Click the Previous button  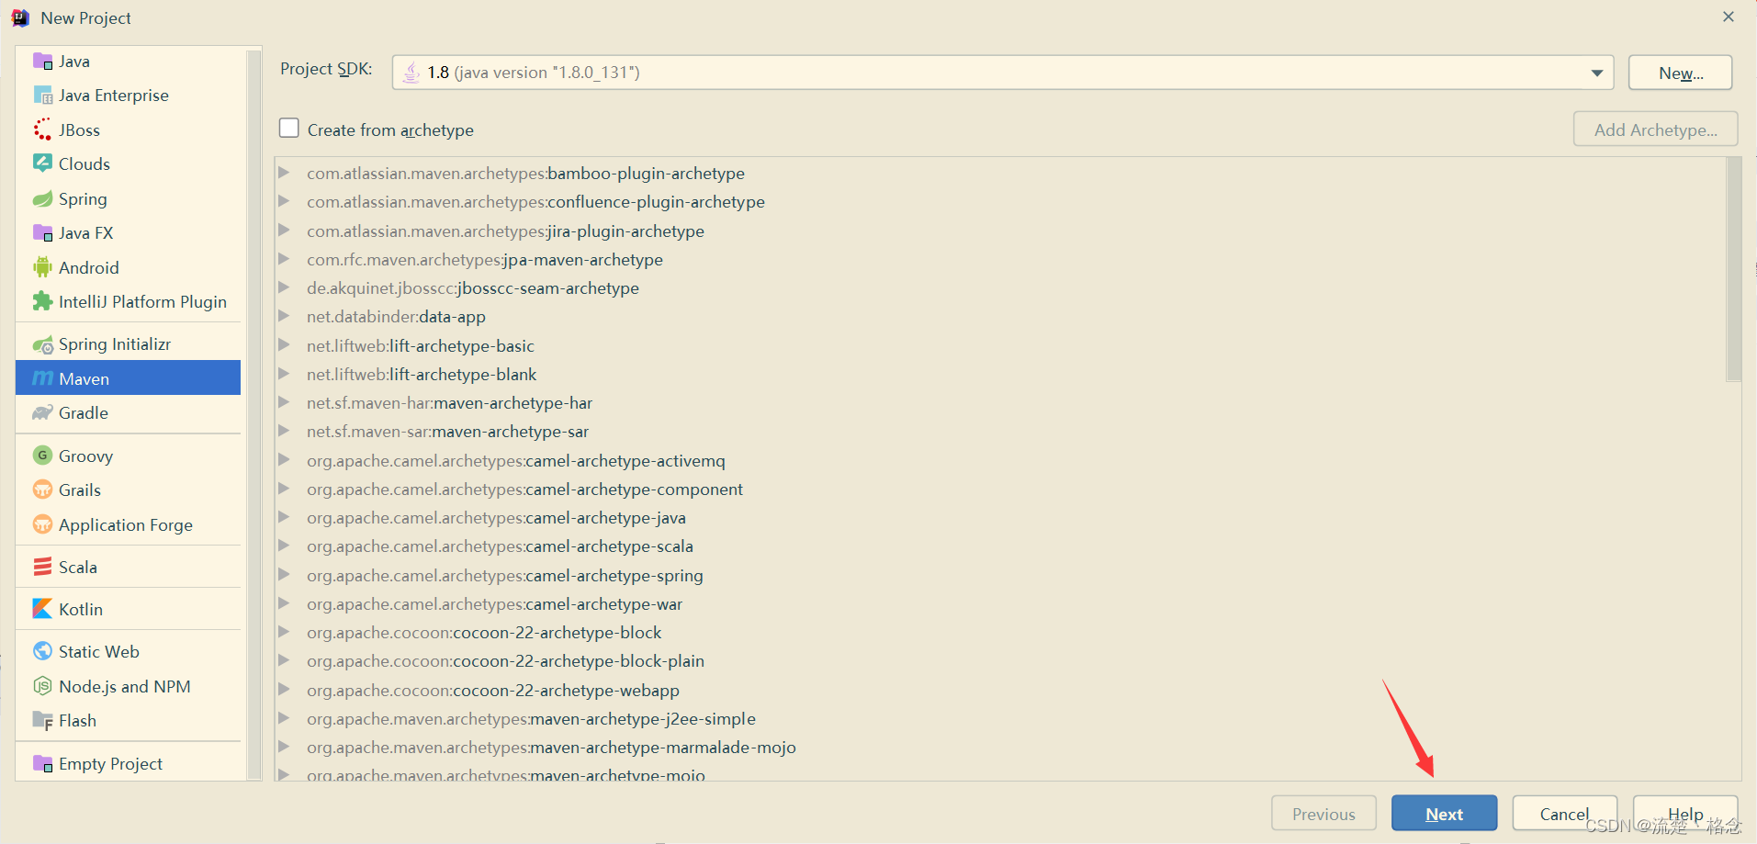(1323, 814)
